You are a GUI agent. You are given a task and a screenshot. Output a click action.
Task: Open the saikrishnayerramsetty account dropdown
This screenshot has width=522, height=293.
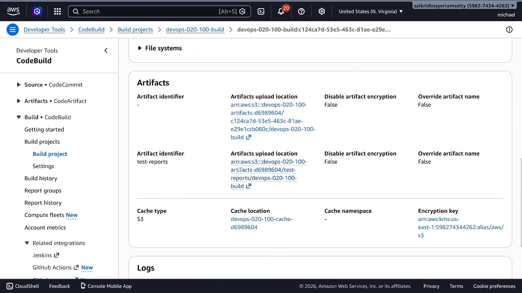[464, 6]
